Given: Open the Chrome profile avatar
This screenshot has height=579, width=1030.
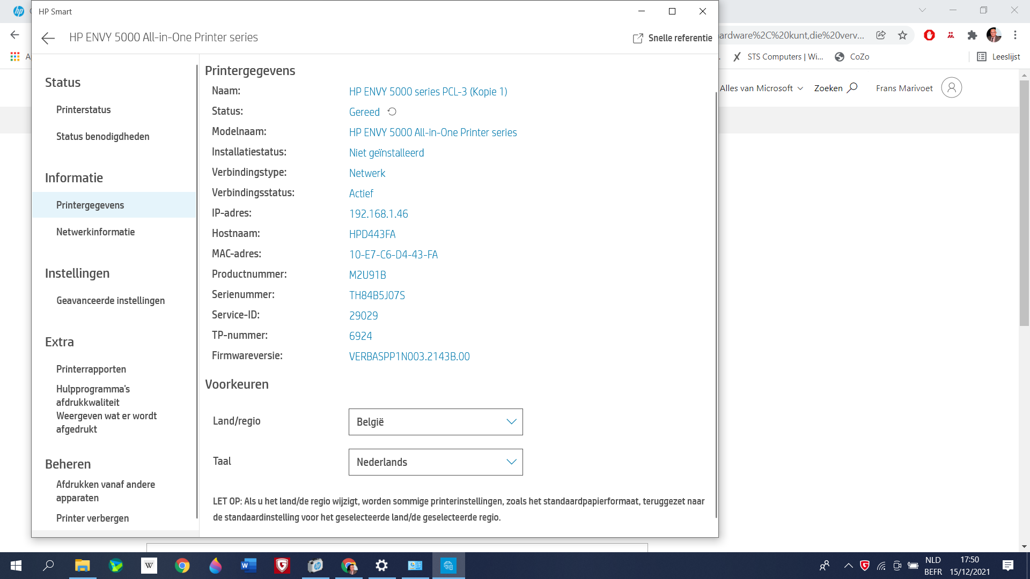Looking at the screenshot, I should point(994,35).
